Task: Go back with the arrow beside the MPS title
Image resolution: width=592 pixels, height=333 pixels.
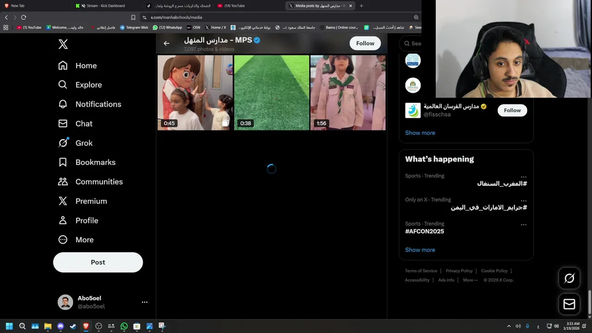Action: (166, 43)
